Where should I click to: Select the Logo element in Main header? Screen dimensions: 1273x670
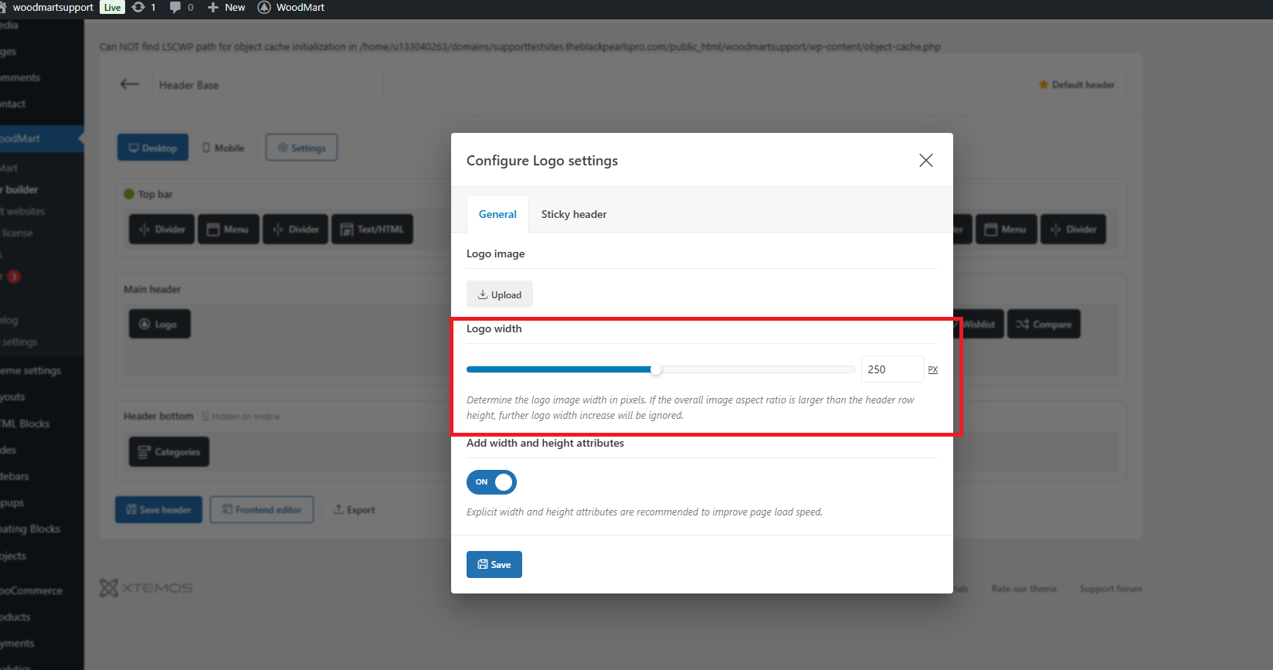tap(160, 324)
